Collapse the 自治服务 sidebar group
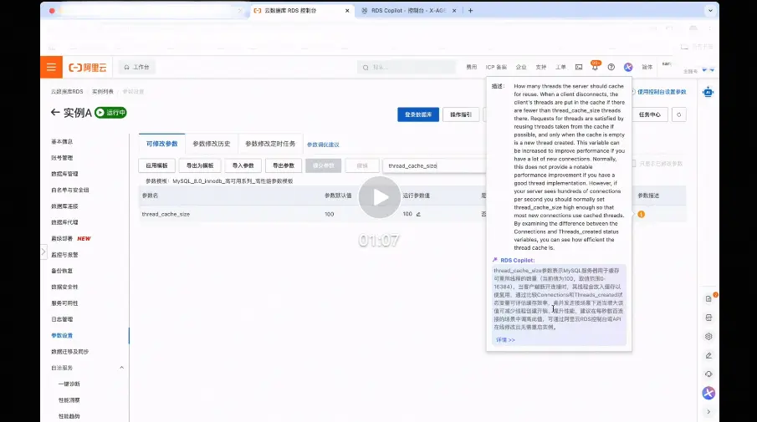Viewport: 757px width, 422px height. (x=121, y=368)
